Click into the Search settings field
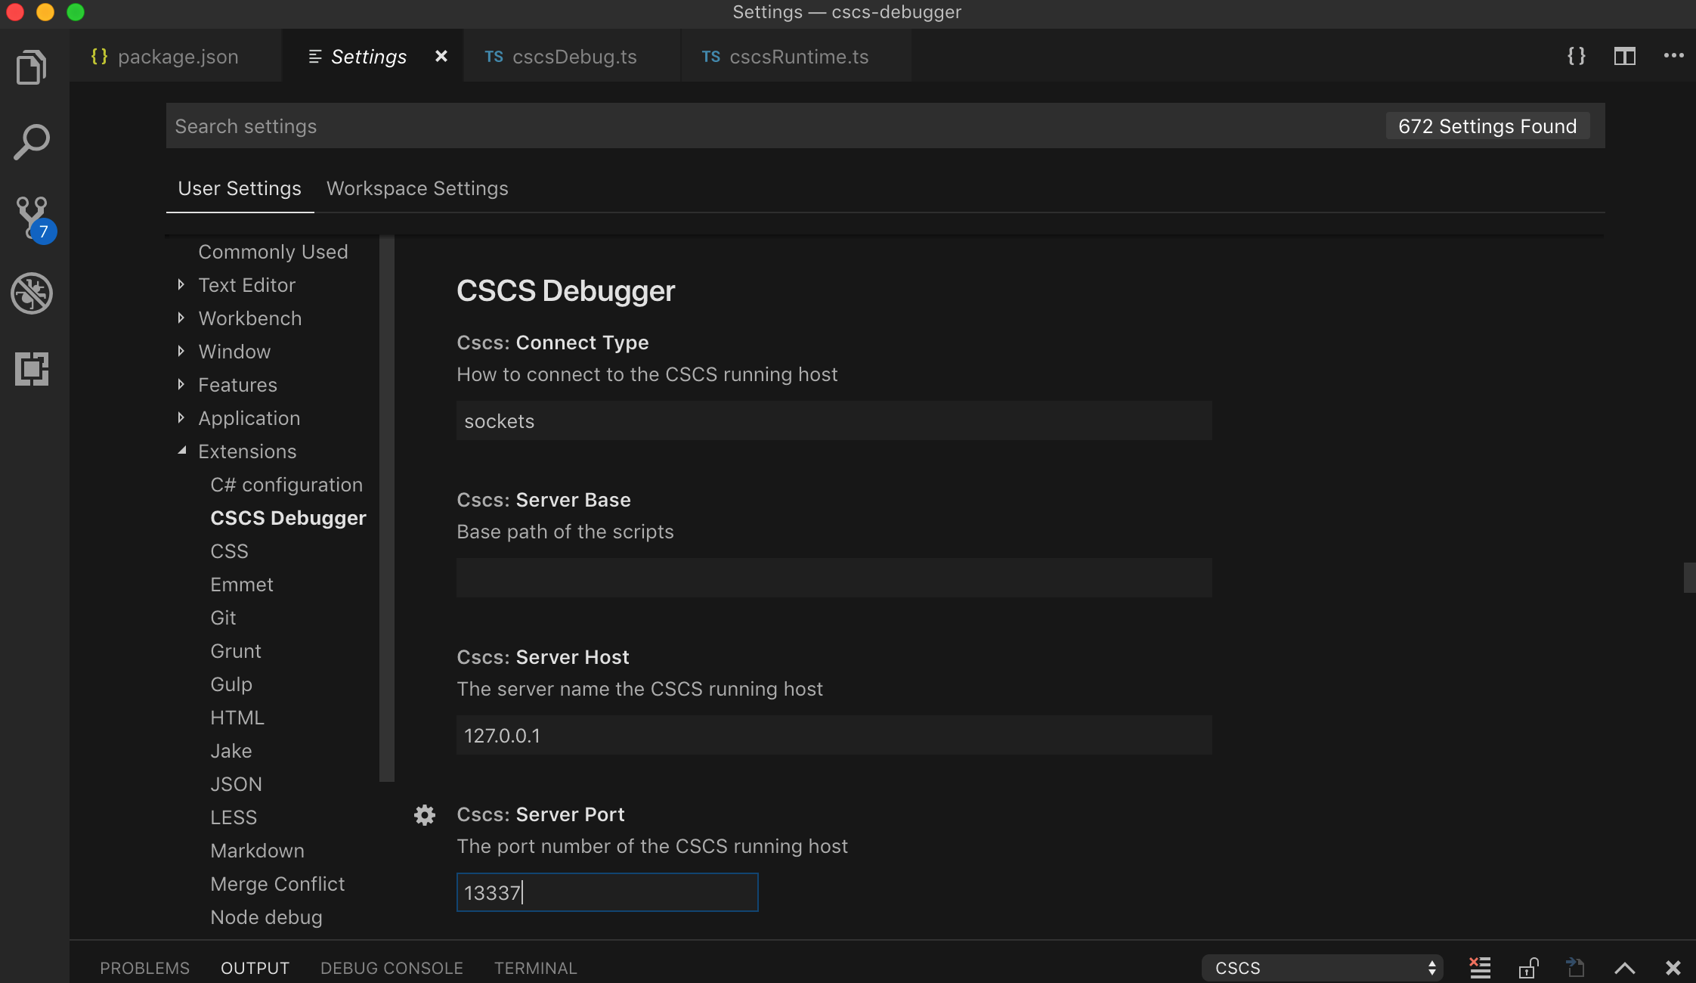The image size is (1696, 983). (756, 126)
